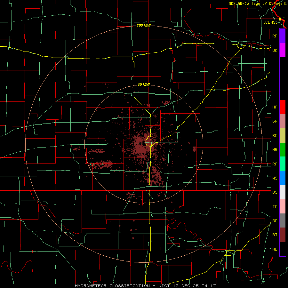Select the DS legend label

tap(275, 192)
